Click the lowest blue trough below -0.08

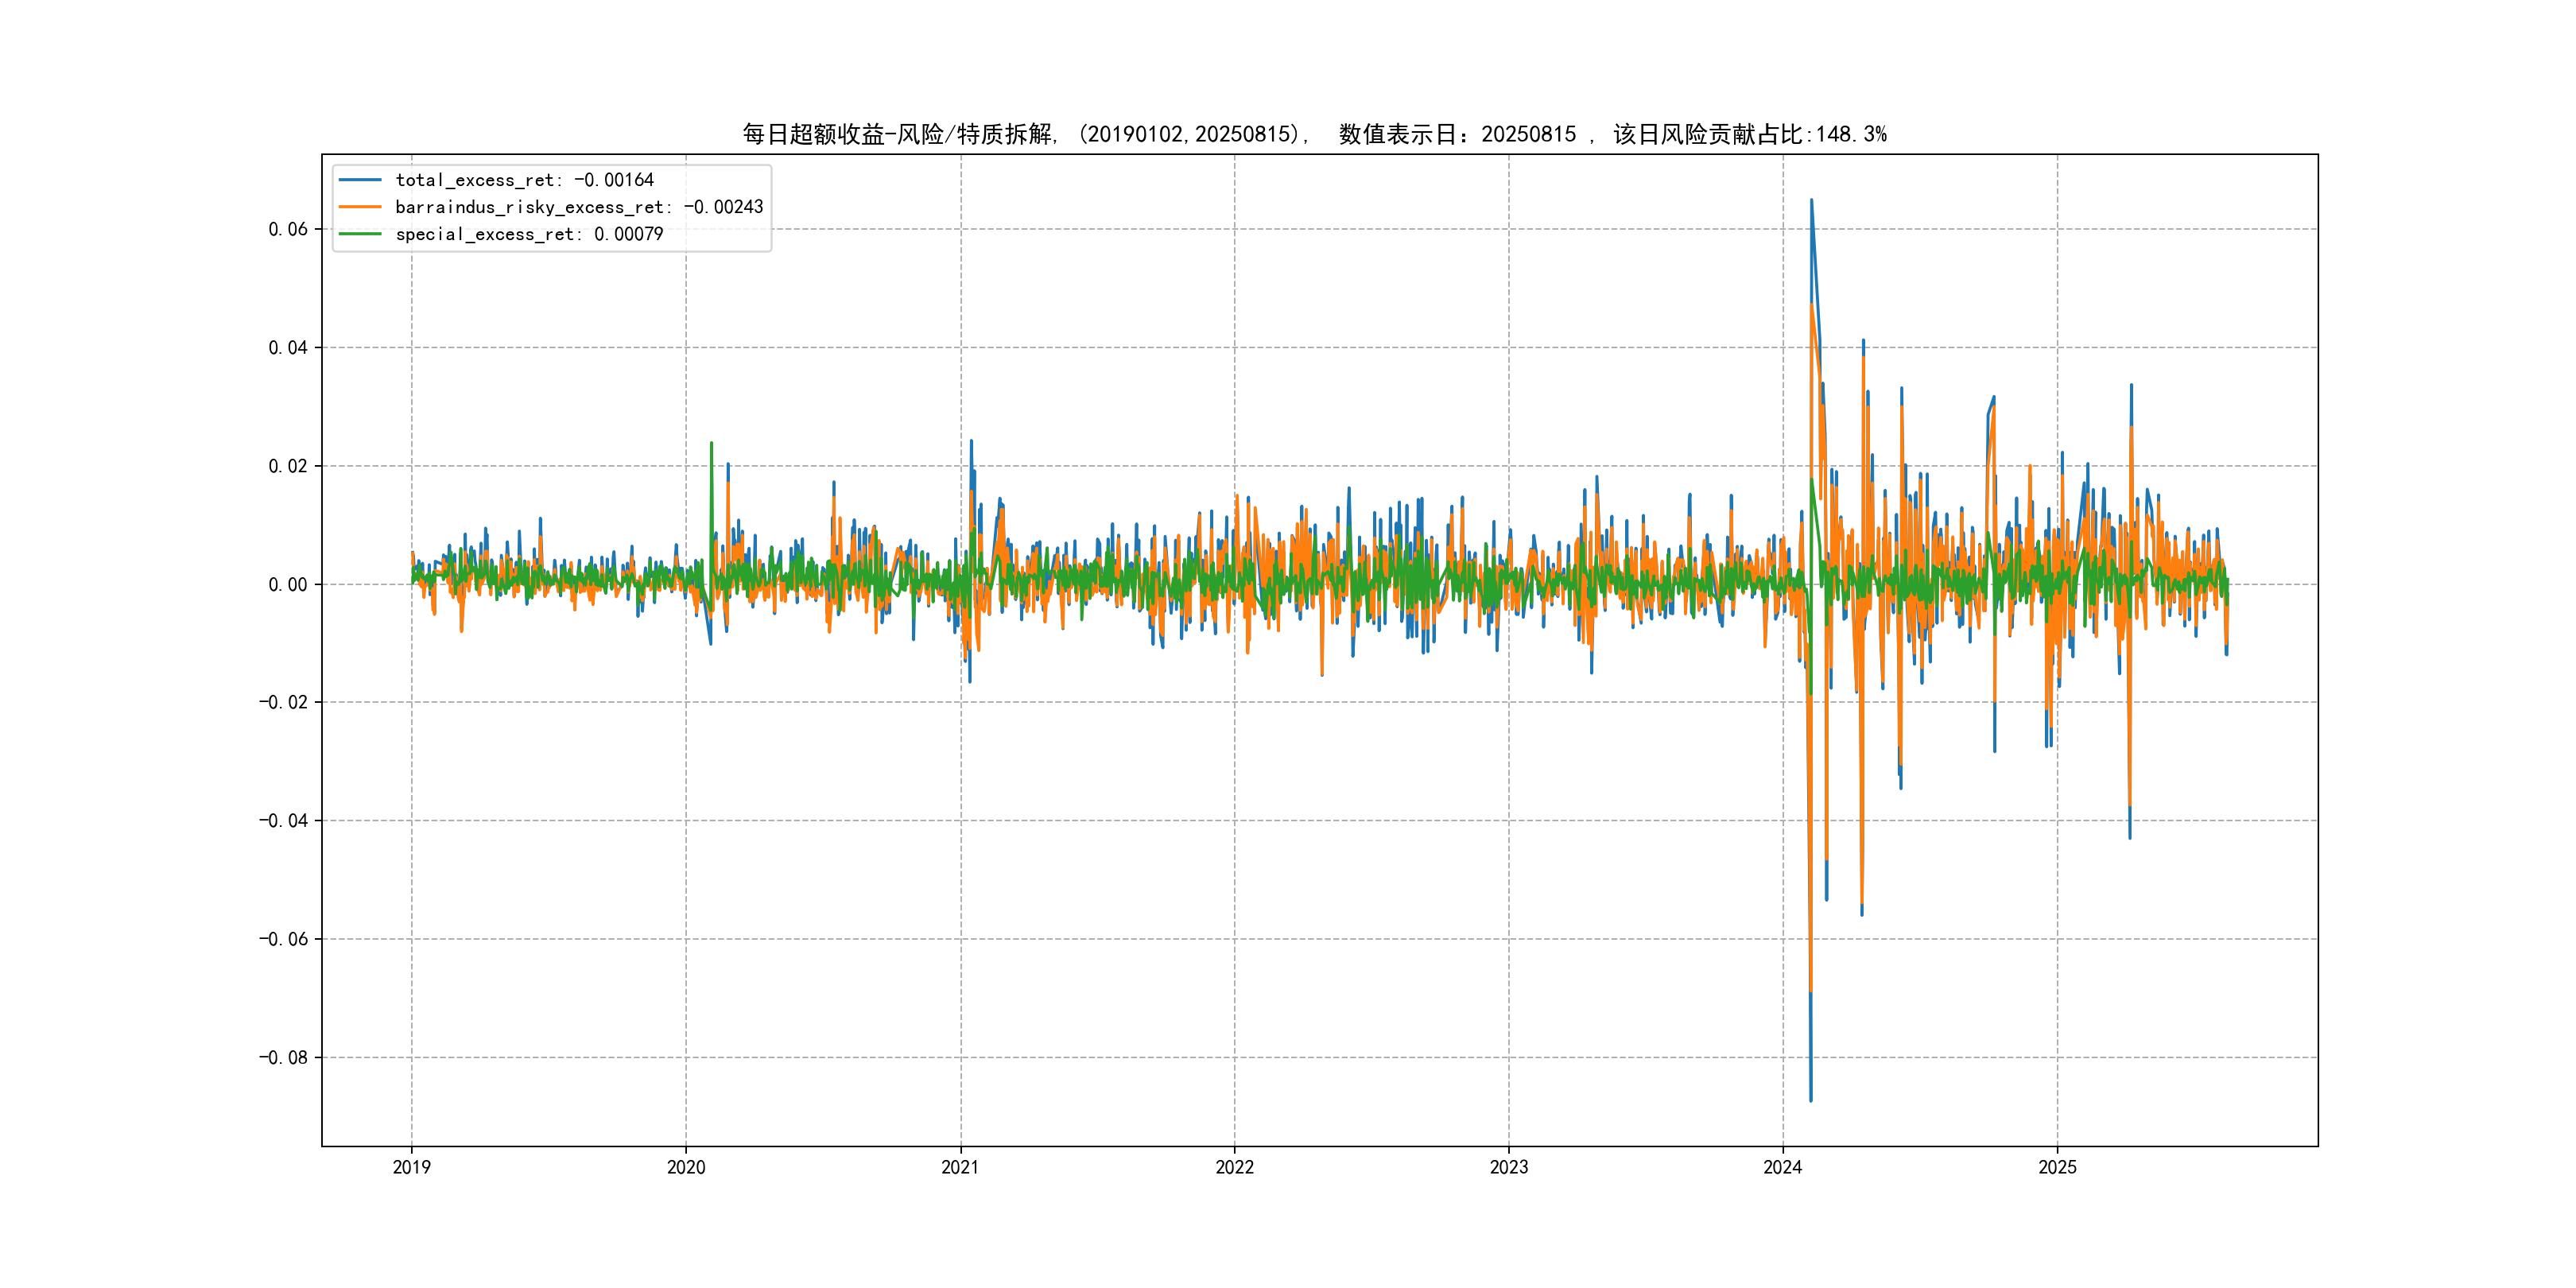click(x=1810, y=1100)
